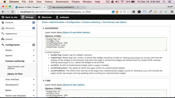This screenshot has width=175, height=98.
Task: Click in the Tabs Options YAML textarea
Action: pos(106,94)
